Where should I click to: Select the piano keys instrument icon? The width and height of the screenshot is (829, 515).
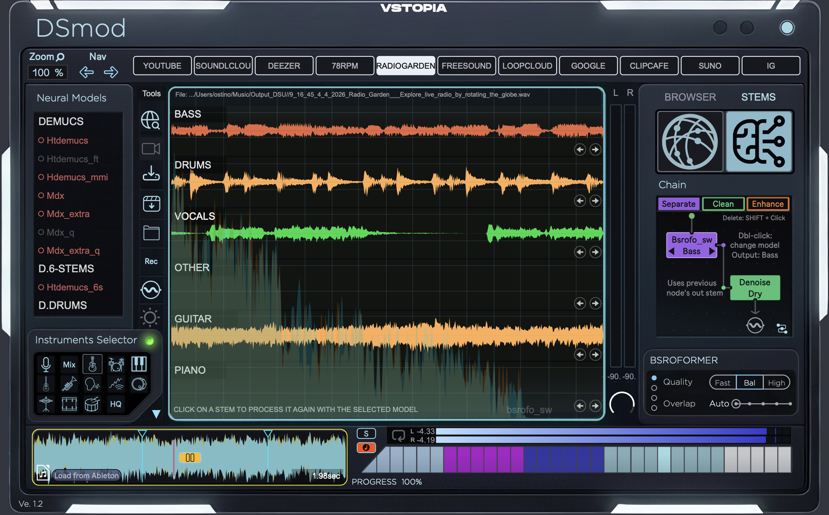139,364
